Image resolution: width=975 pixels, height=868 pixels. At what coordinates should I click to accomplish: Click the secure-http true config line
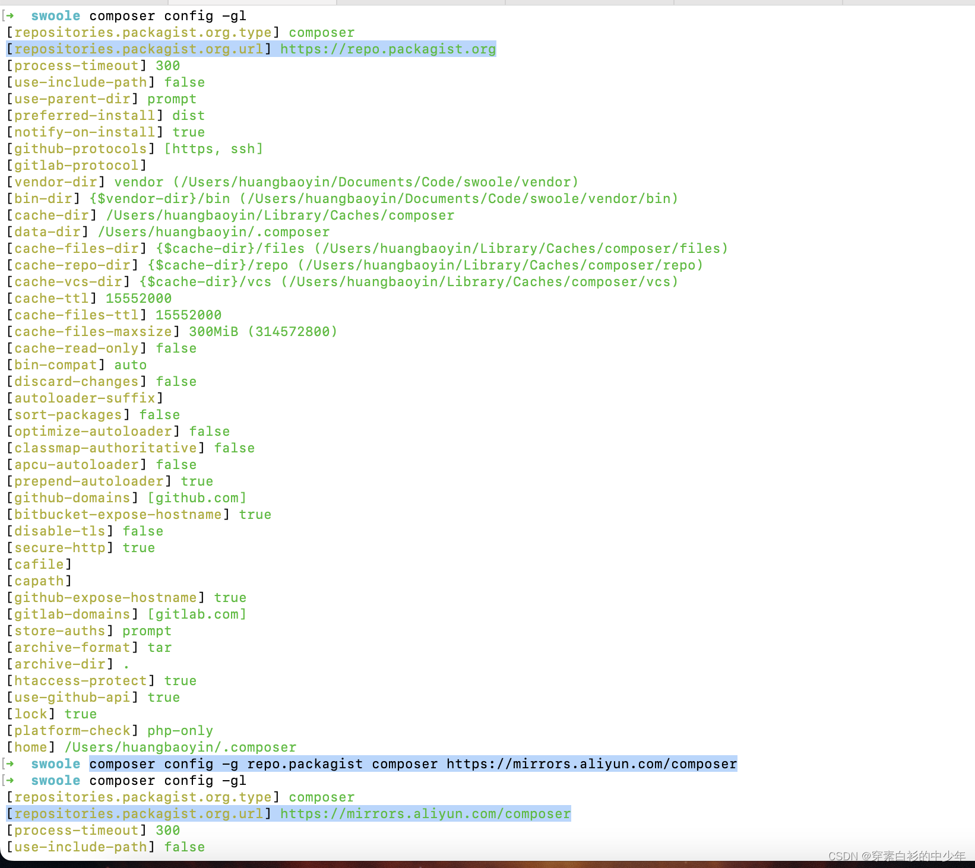(81, 547)
